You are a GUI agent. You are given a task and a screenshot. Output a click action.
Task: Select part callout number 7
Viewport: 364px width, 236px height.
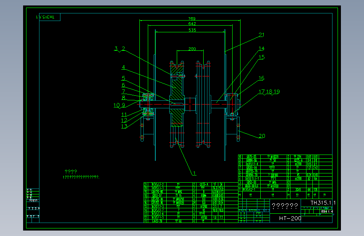coord(123,92)
